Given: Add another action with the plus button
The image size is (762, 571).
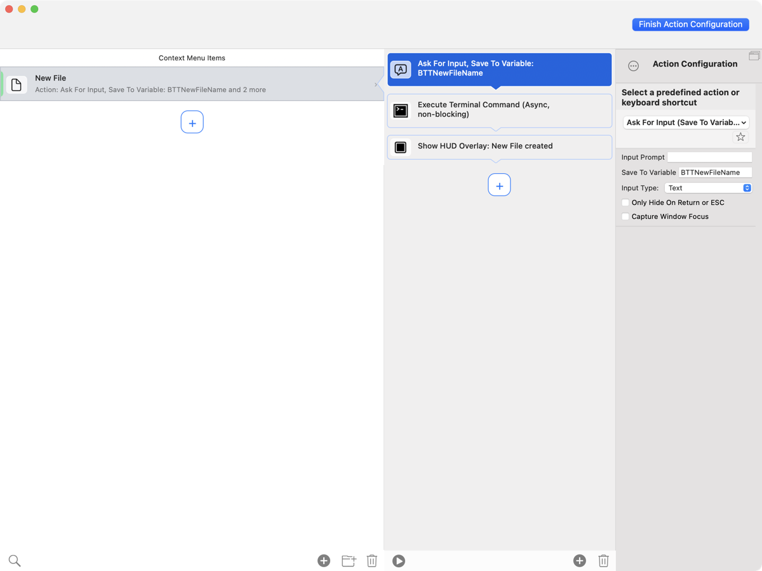Looking at the screenshot, I should pyautogui.click(x=499, y=185).
